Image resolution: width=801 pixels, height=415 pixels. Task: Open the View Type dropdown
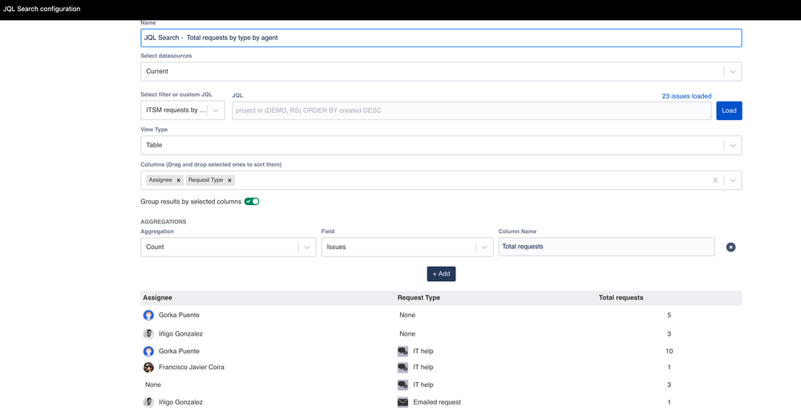point(441,146)
